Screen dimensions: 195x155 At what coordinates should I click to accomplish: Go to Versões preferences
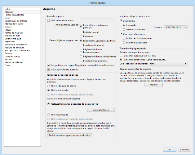click(22, 60)
